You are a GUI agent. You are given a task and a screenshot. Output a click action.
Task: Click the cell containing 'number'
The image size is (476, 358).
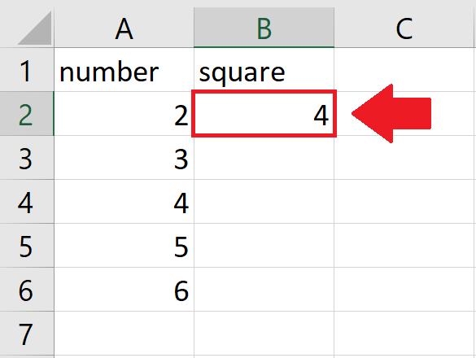coord(124,69)
